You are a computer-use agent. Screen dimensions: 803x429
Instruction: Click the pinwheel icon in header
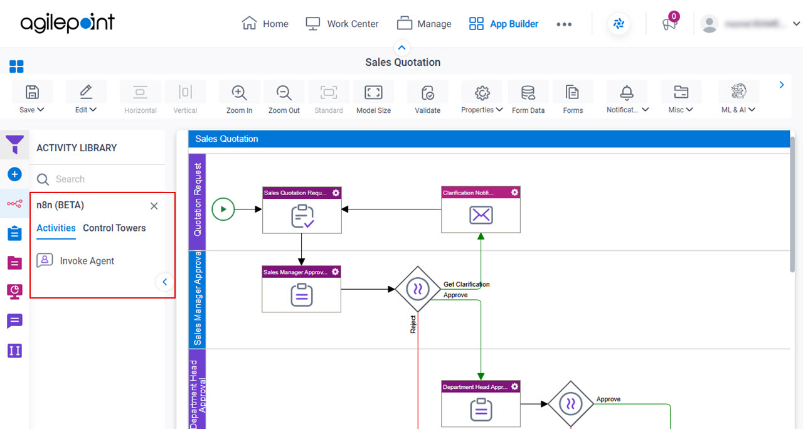tap(619, 24)
